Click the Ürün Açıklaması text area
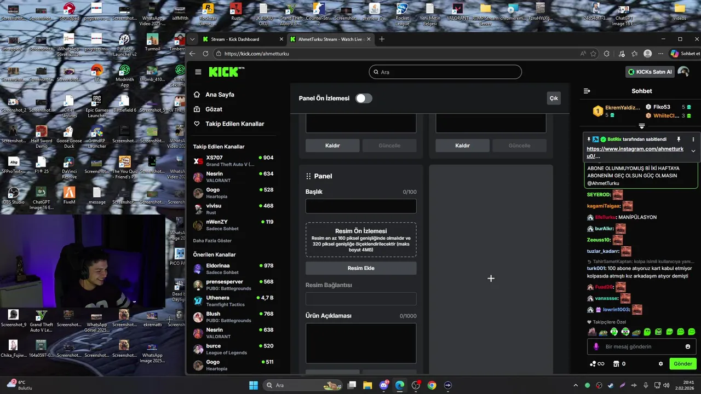The height and width of the screenshot is (394, 701). pos(361,343)
